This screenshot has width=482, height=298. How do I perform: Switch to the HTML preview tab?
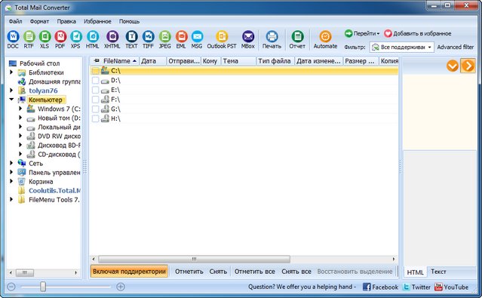coord(415,272)
